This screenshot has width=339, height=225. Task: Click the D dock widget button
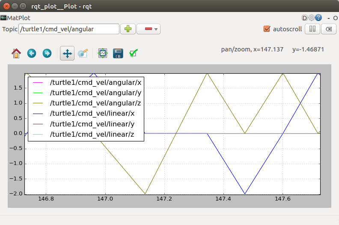tap(305, 18)
